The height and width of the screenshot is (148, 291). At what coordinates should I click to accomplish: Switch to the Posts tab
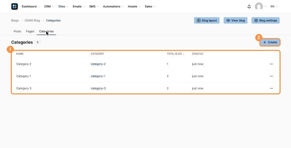[x=17, y=31]
